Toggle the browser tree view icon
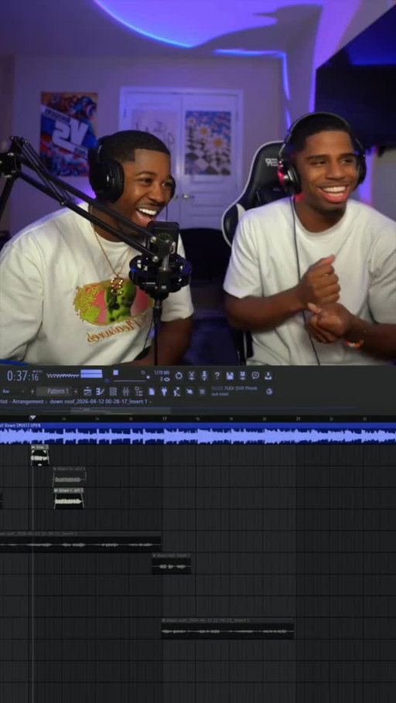Viewport: 396px width, 703px height. tap(138, 391)
